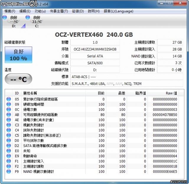Open the 編輯(E) menu

click(x=25, y=11)
